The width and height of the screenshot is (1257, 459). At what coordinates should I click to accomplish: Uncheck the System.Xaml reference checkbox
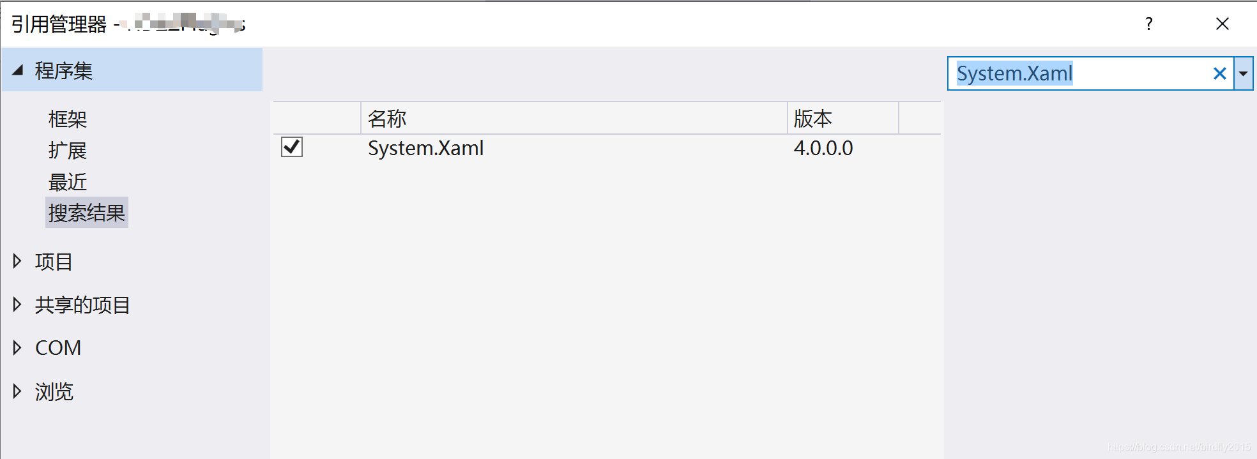tap(293, 147)
